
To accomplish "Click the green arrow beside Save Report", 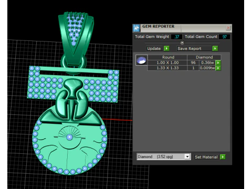I will coord(215,48).
